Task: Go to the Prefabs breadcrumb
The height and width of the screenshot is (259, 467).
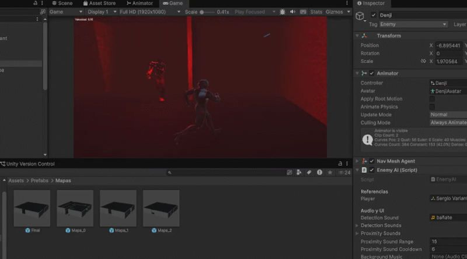Action: point(39,180)
